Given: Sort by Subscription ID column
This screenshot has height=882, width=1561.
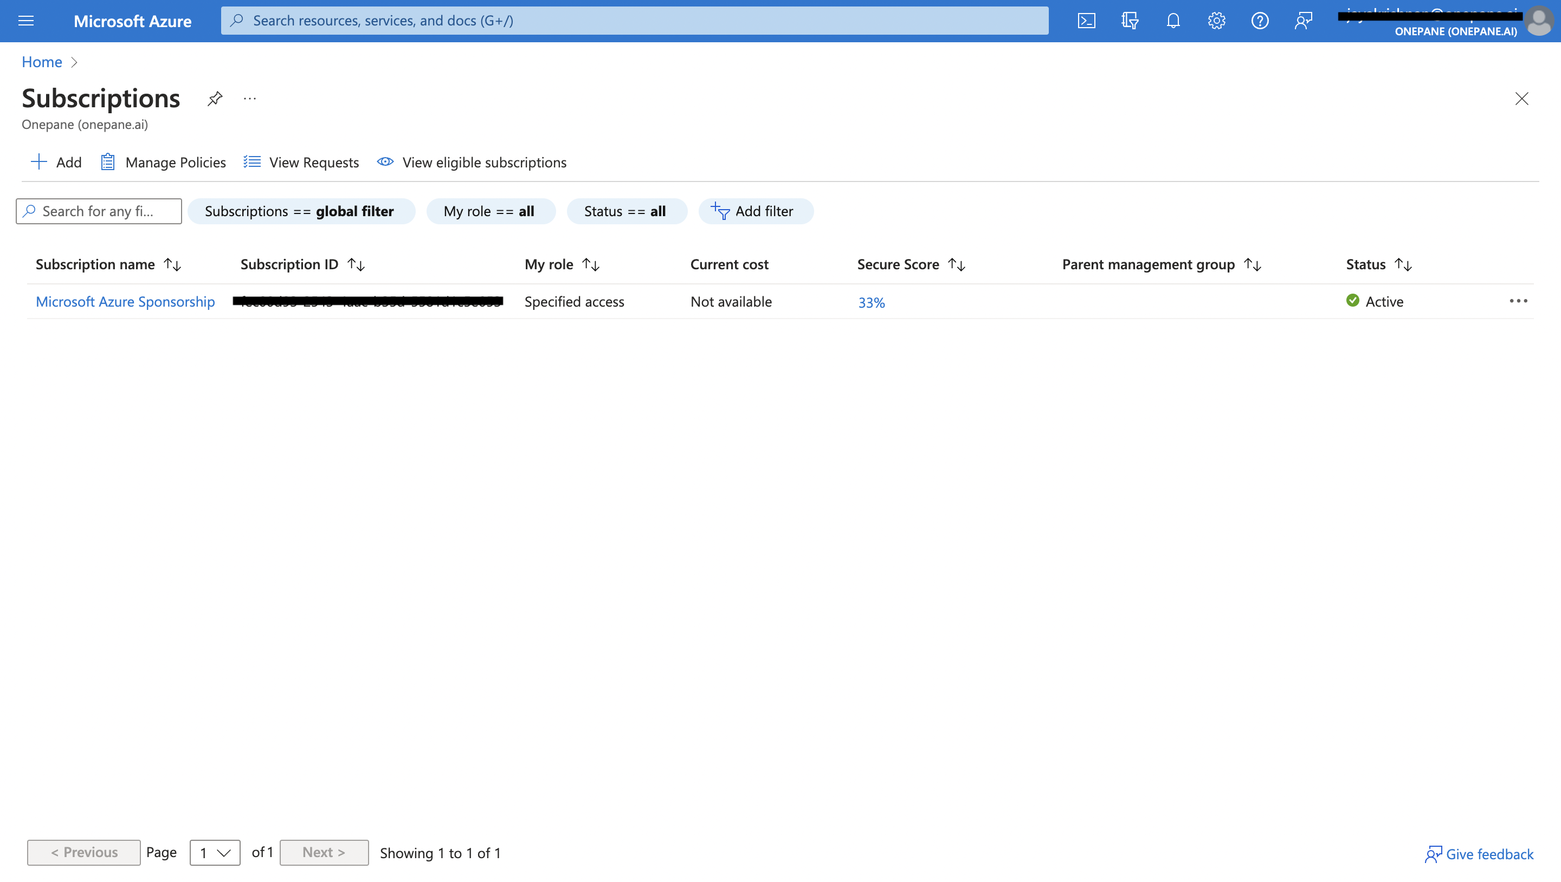Looking at the screenshot, I should click(302, 264).
